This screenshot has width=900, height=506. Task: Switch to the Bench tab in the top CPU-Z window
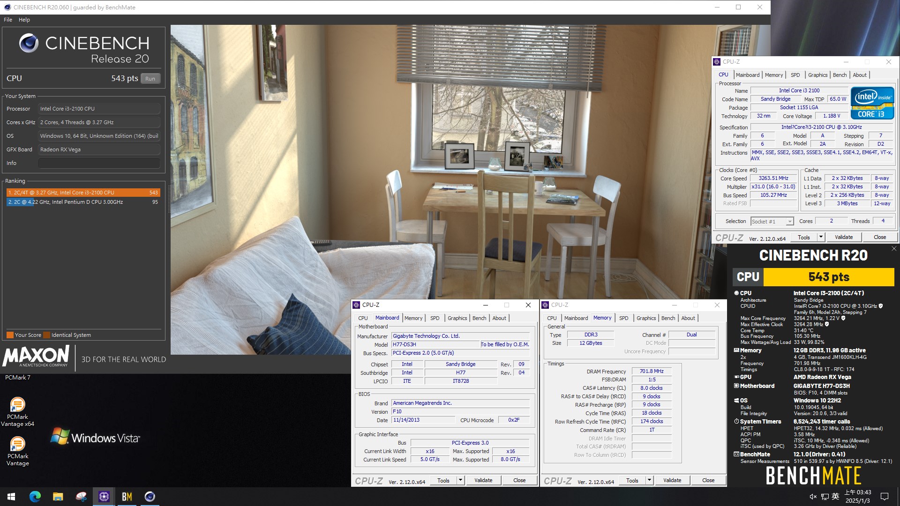pos(840,75)
